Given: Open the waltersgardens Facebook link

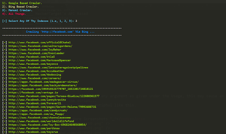Looking at the screenshot, I should click(40, 46).
